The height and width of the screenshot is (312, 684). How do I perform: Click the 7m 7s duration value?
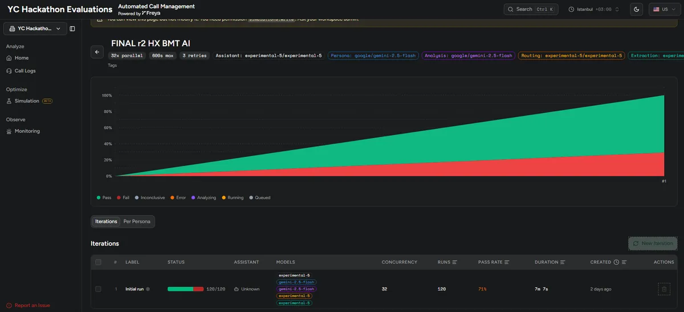(x=541, y=289)
